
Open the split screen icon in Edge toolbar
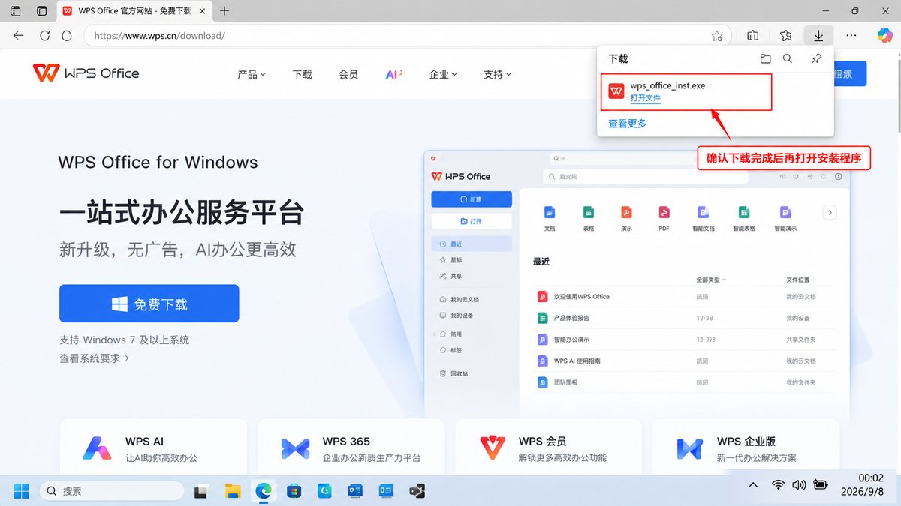[x=753, y=35]
